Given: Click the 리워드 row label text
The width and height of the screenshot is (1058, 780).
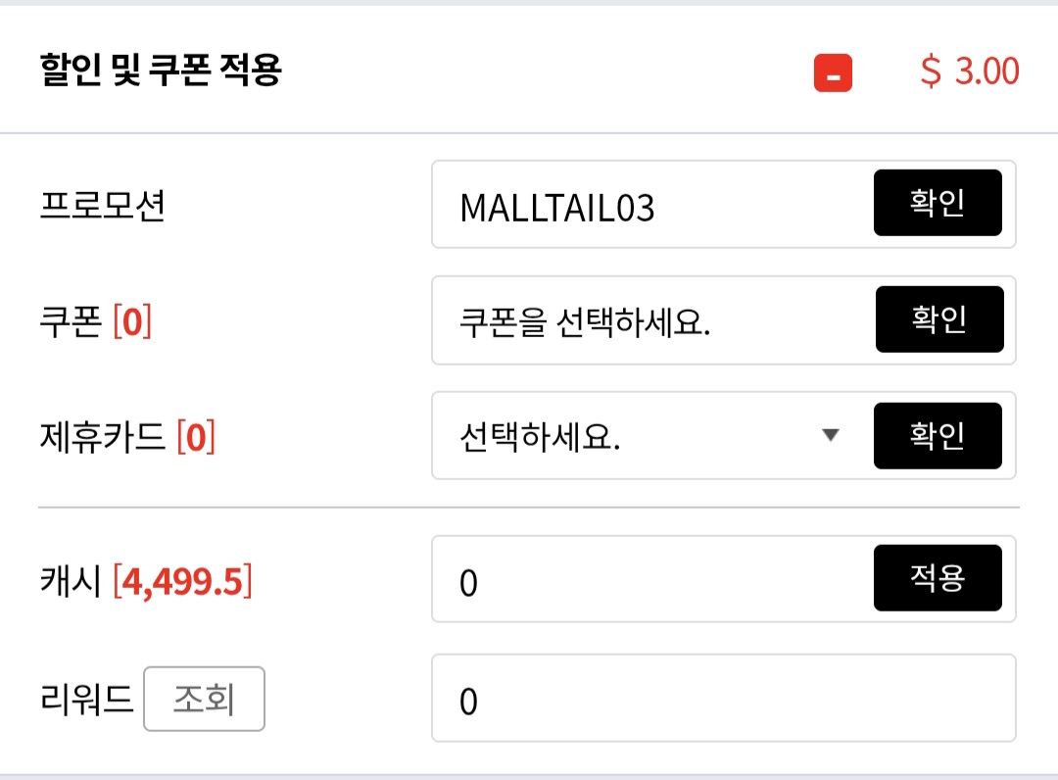Looking at the screenshot, I should point(86,700).
